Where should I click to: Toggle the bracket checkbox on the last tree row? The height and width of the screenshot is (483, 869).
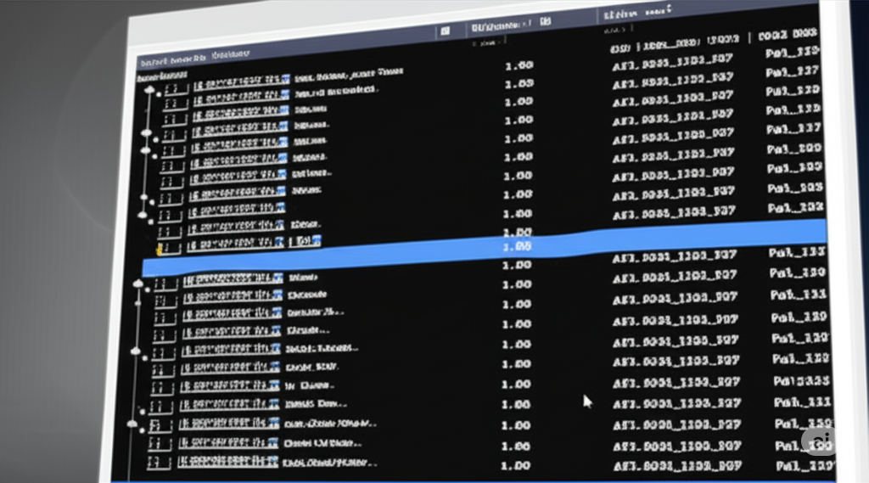[x=159, y=463]
